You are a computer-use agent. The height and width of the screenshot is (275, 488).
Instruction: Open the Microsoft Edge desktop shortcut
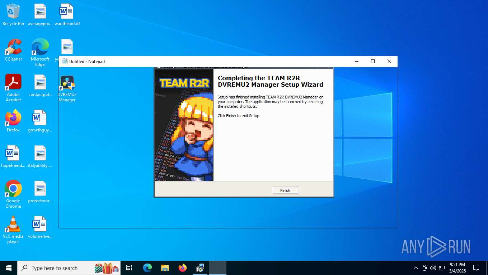(x=40, y=53)
